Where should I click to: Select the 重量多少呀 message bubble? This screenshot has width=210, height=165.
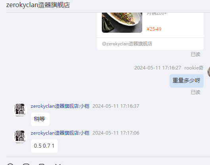pos(187,81)
